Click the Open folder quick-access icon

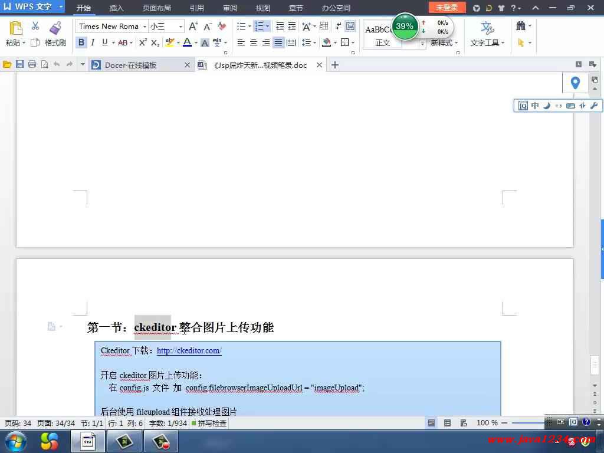[x=7, y=65]
